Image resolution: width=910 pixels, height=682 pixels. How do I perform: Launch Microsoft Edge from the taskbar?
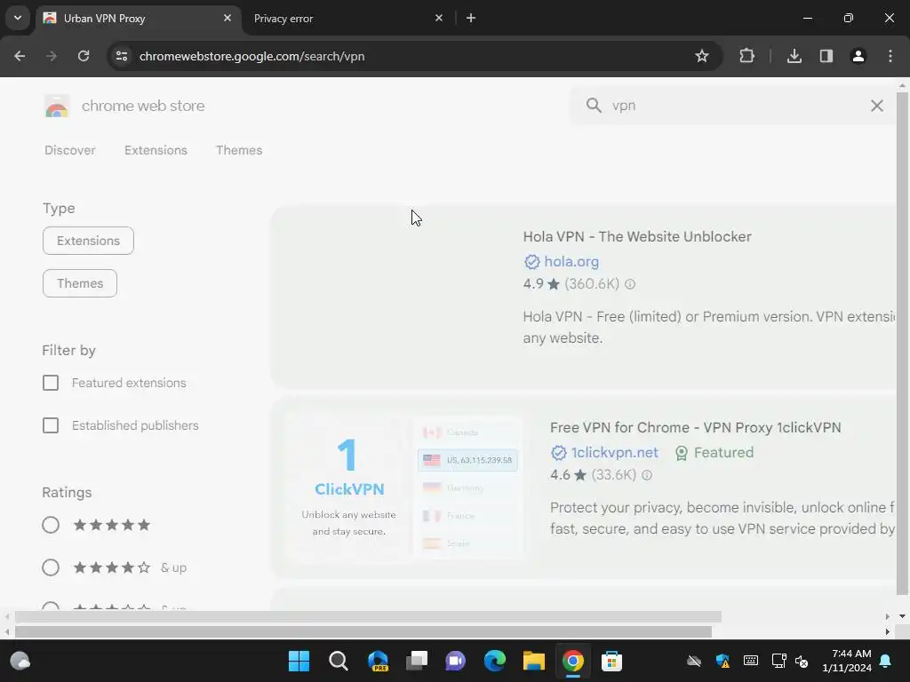pyautogui.click(x=494, y=661)
